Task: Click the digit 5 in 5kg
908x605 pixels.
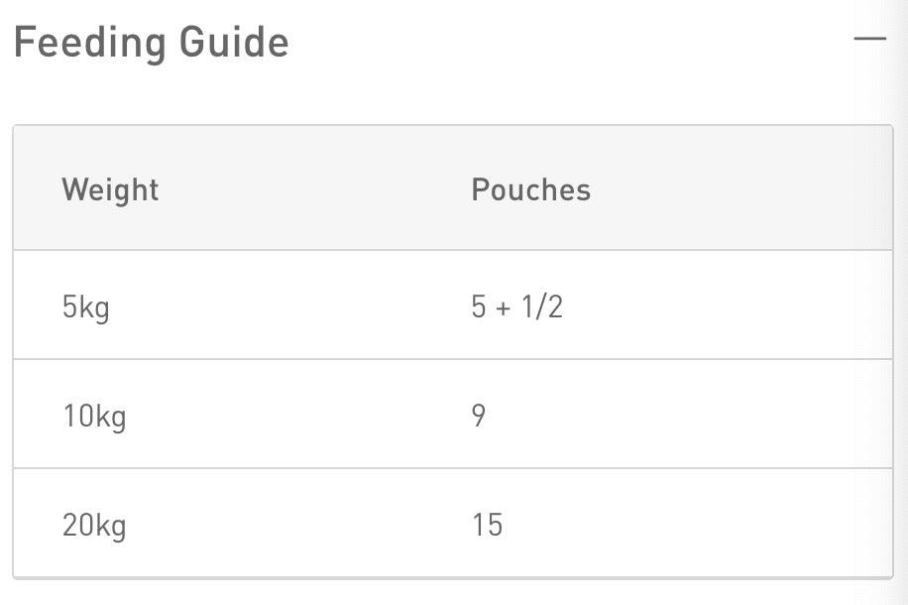Action: (69, 306)
